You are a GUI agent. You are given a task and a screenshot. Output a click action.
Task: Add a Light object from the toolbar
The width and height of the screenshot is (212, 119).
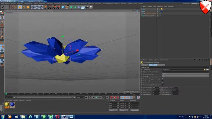point(91,7)
